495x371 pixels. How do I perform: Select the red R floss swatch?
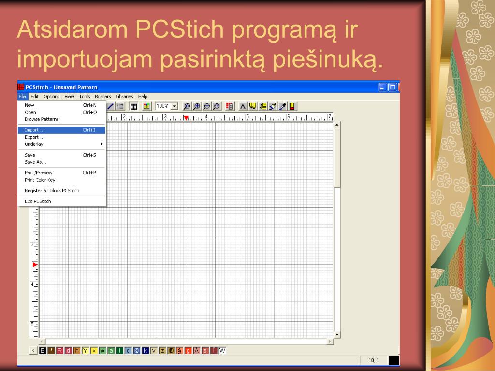(x=59, y=351)
